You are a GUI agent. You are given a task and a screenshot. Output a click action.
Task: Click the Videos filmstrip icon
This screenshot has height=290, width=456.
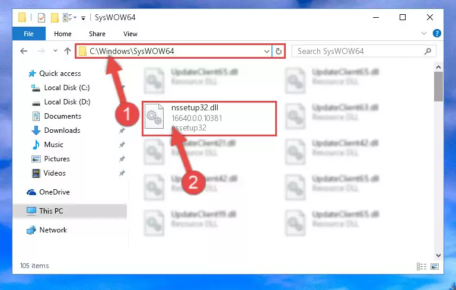coord(36,173)
